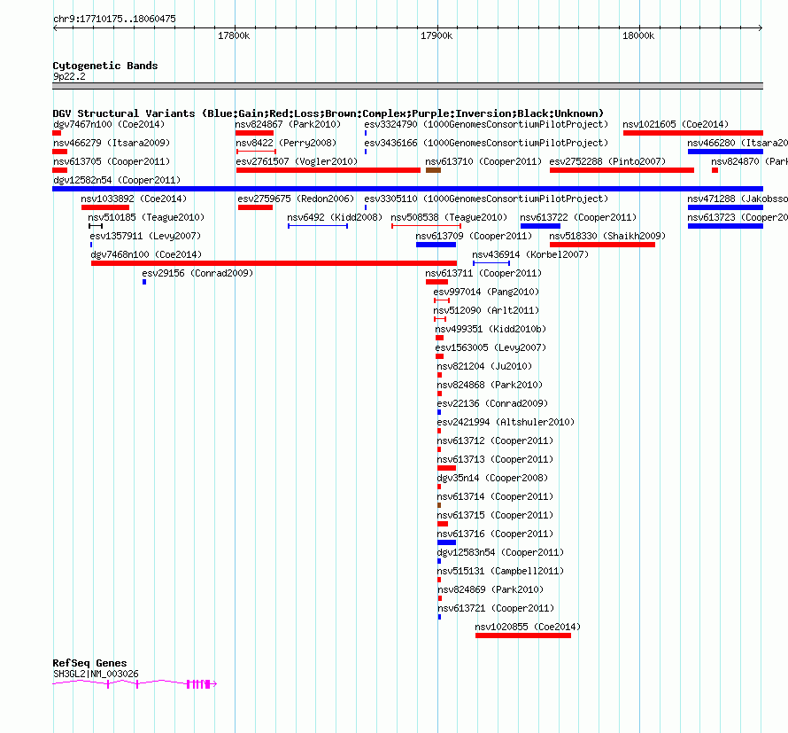
Task: Select the nsv824867 (Park2010) variant label
Action: coord(288,124)
